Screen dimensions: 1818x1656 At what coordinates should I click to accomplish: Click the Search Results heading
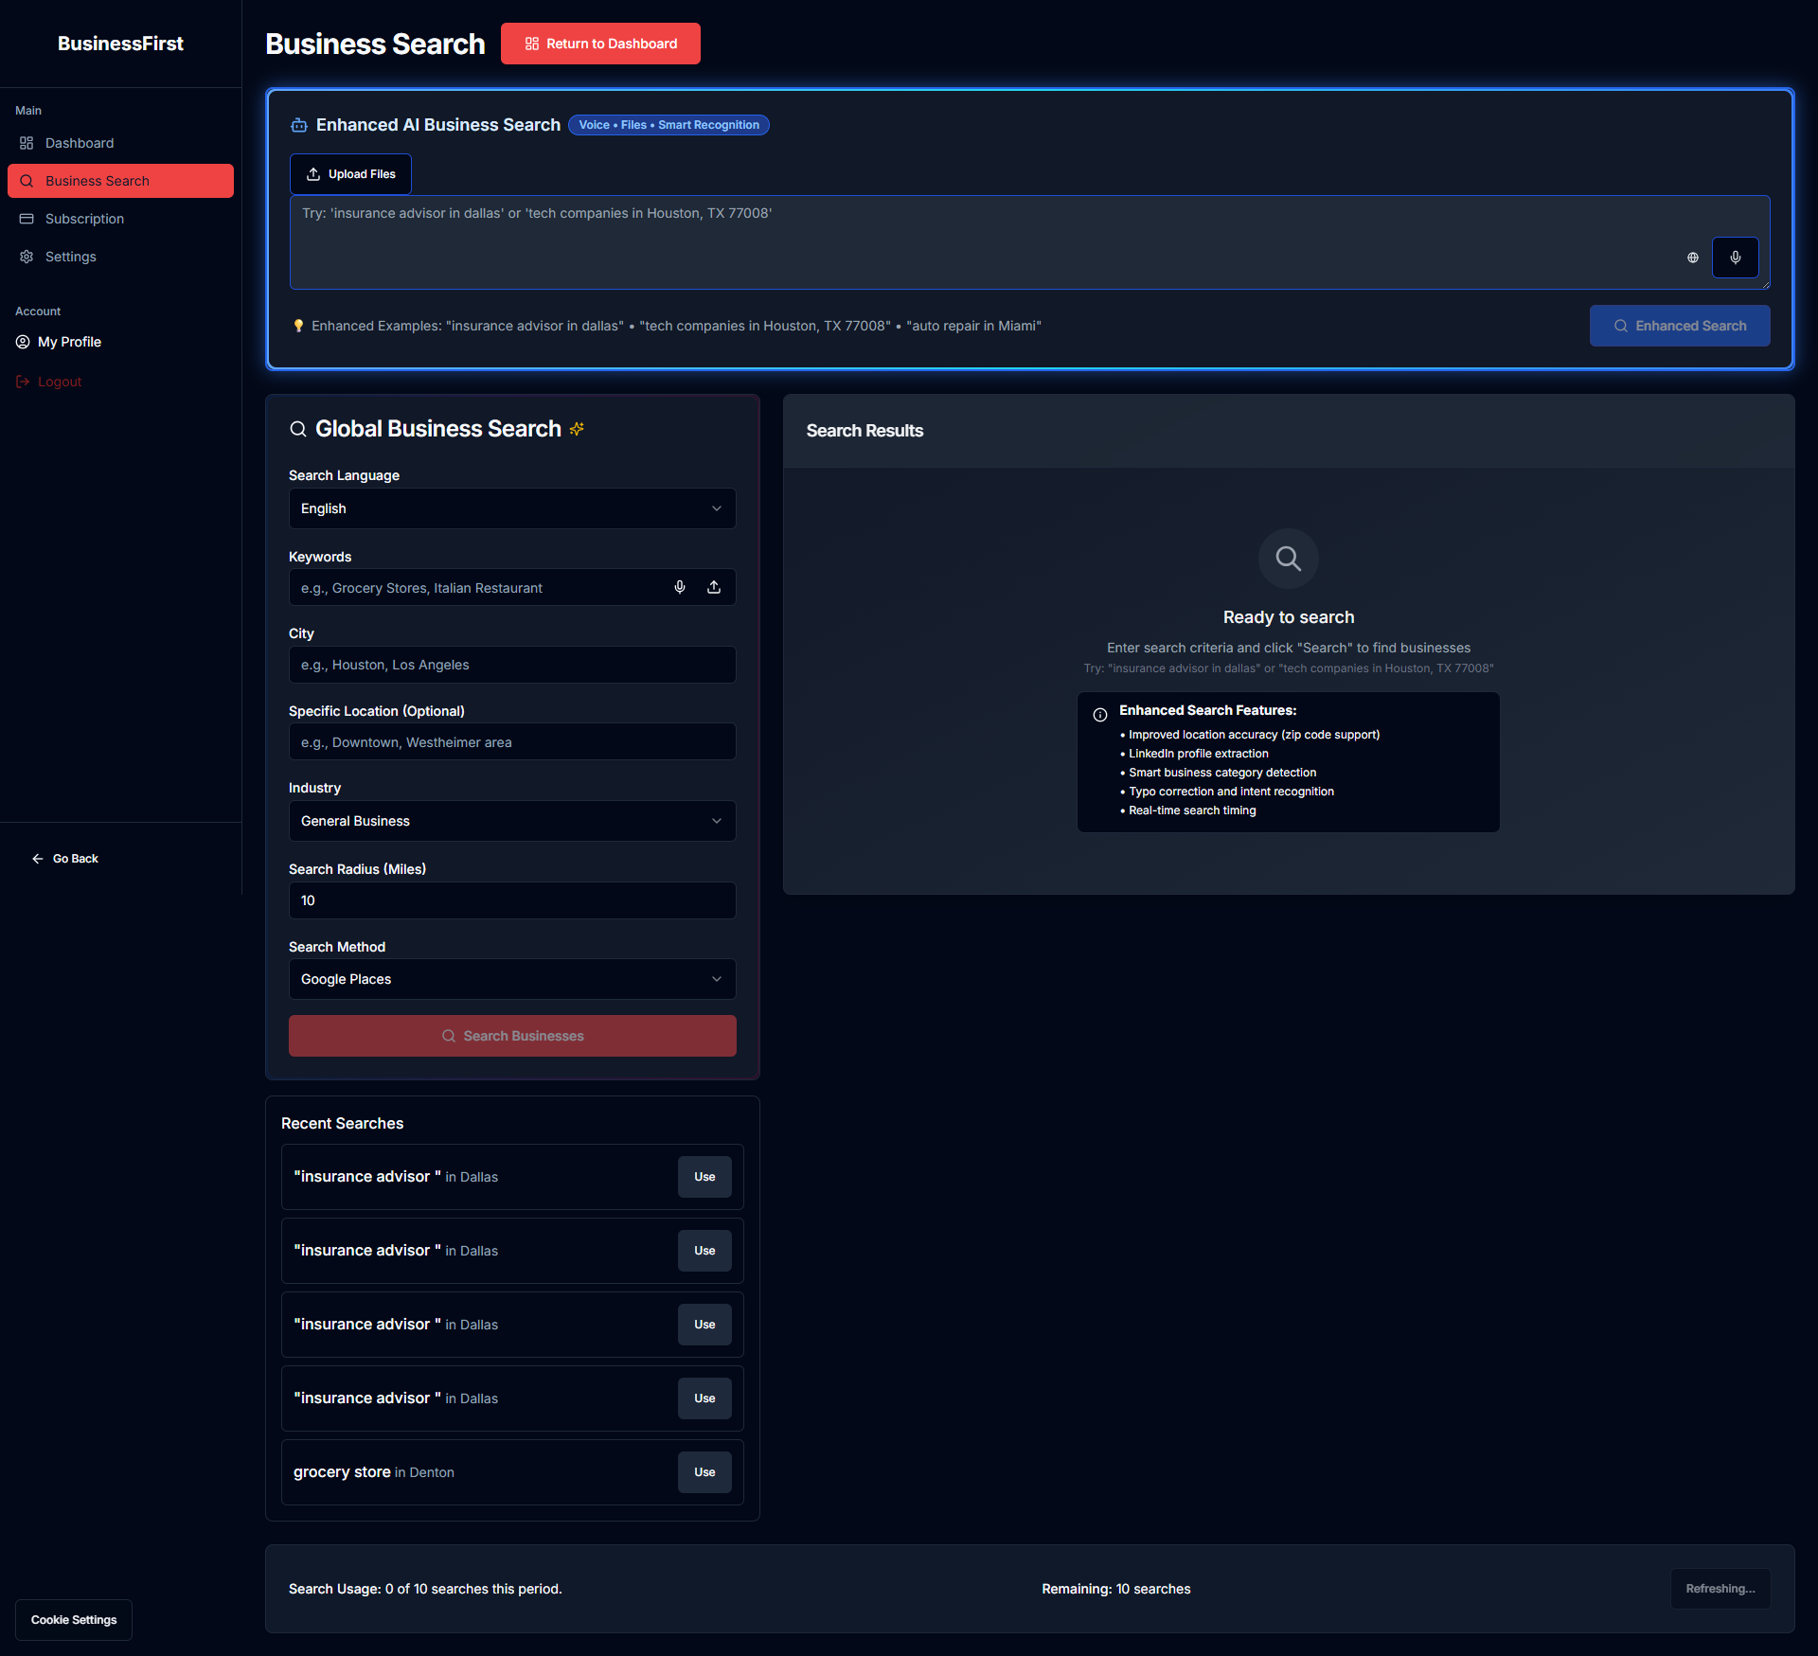click(864, 431)
